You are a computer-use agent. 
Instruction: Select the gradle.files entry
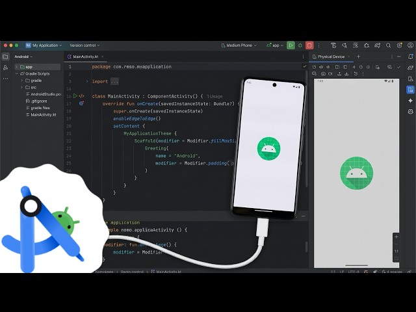38,108
